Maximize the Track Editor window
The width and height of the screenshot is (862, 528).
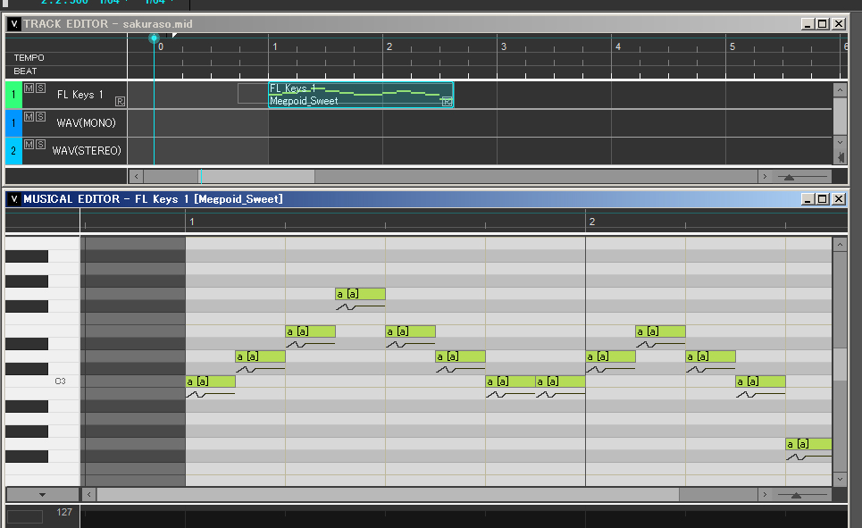point(823,23)
